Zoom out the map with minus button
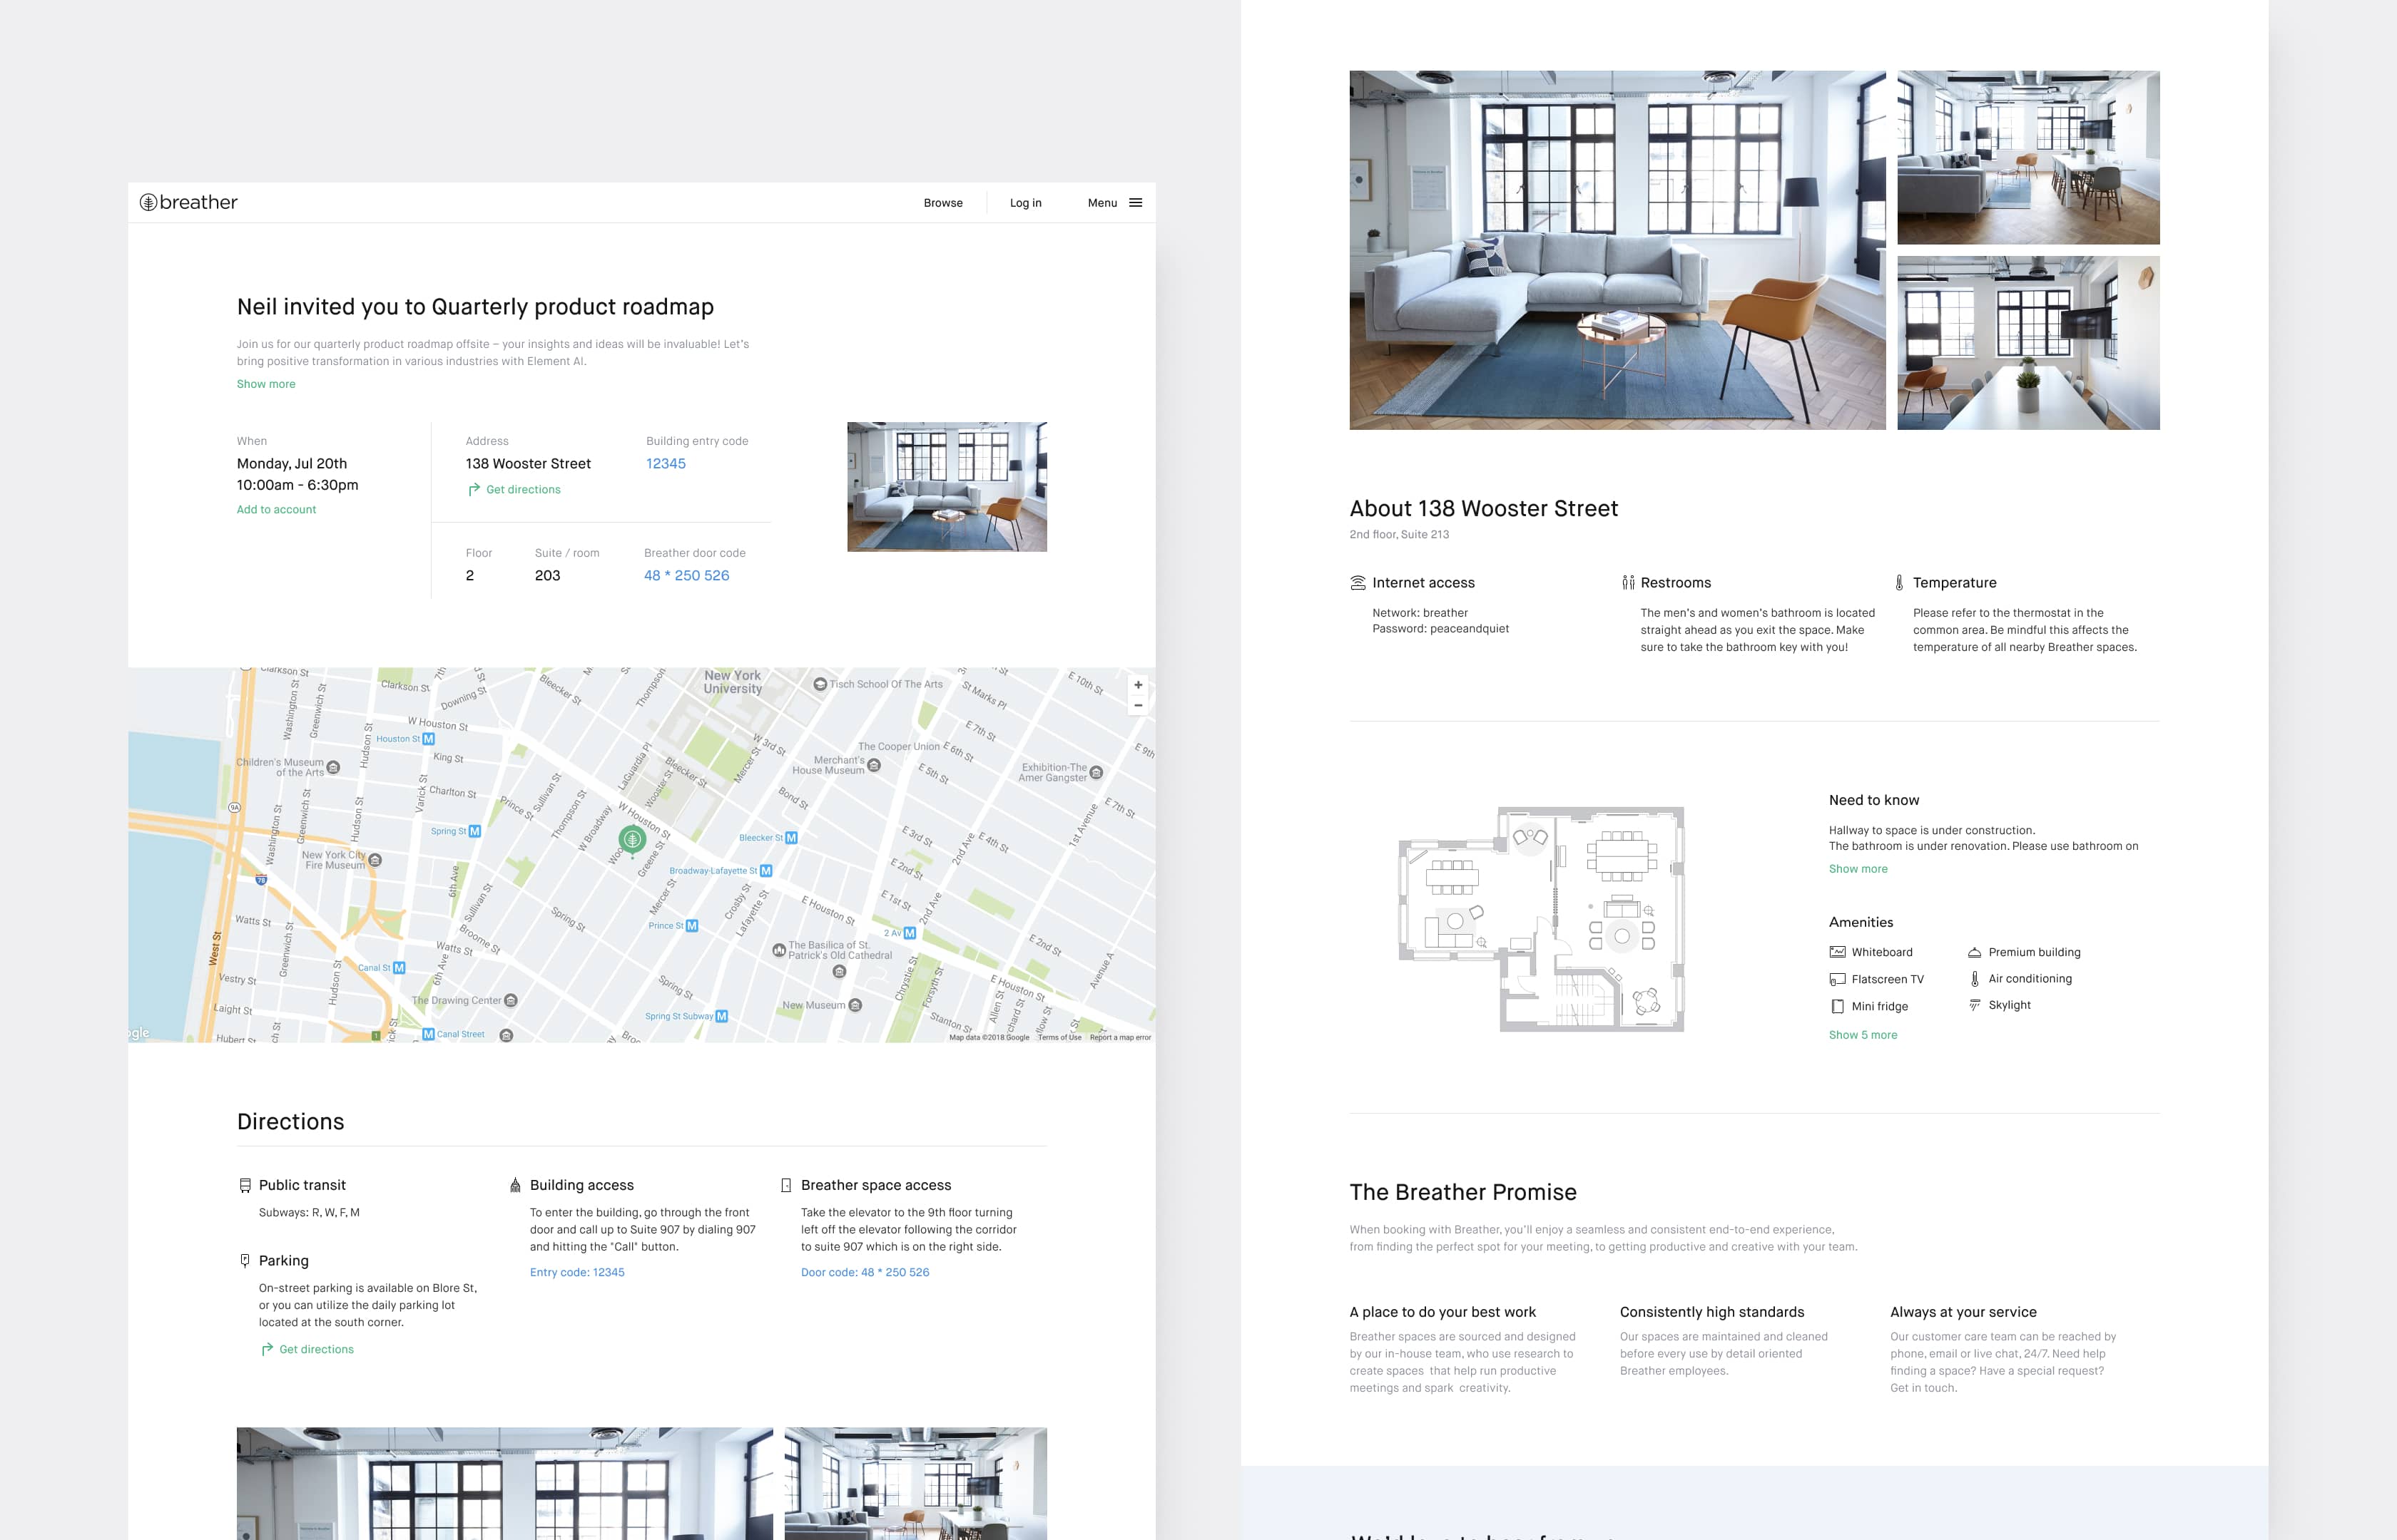Image resolution: width=2397 pixels, height=1540 pixels. (1137, 706)
